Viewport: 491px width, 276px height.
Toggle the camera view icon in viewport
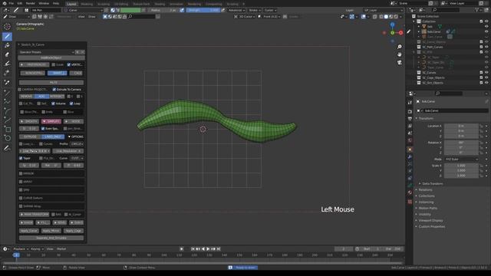pyautogui.click(x=399, y=63)
